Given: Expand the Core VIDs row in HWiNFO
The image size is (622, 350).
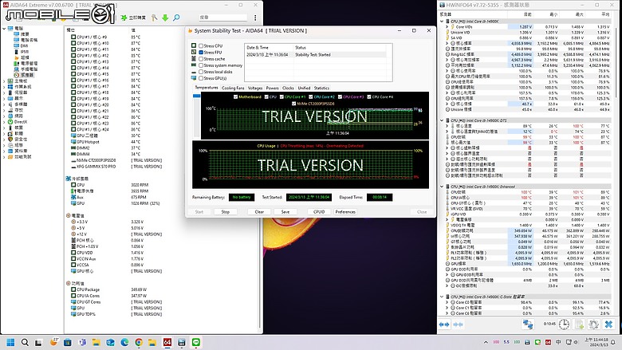Looking at the screenshot, I should 447,27.
